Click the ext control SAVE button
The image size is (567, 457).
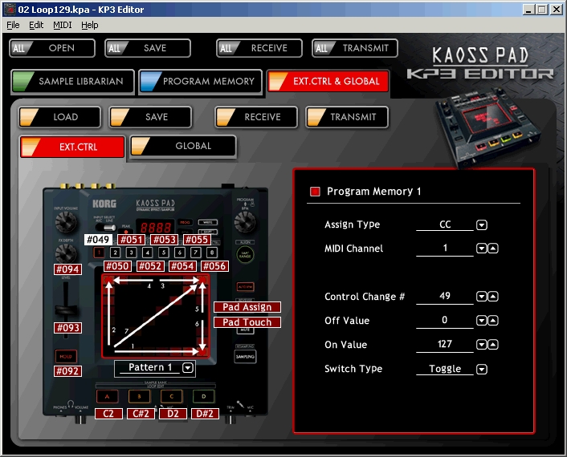pyautogui.click(x=150, y=117)
